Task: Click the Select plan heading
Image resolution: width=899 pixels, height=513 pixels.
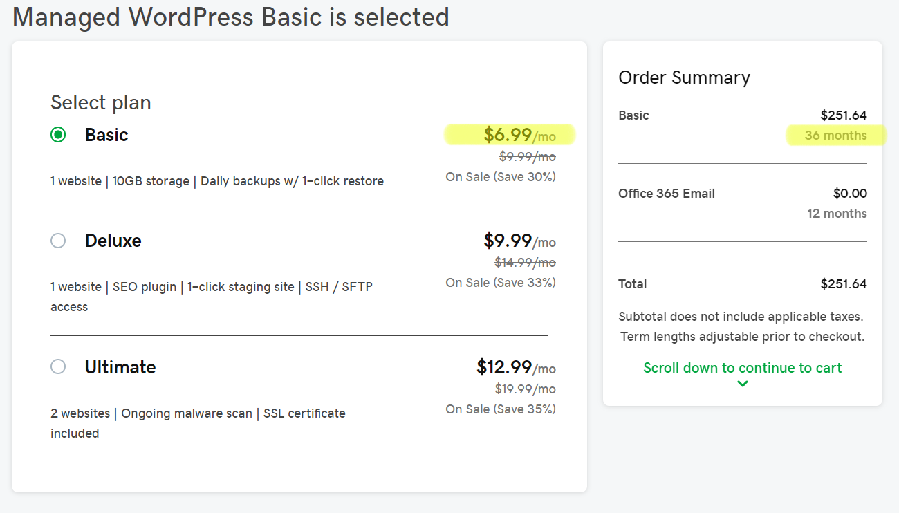Action: click(x=100, y=102)
